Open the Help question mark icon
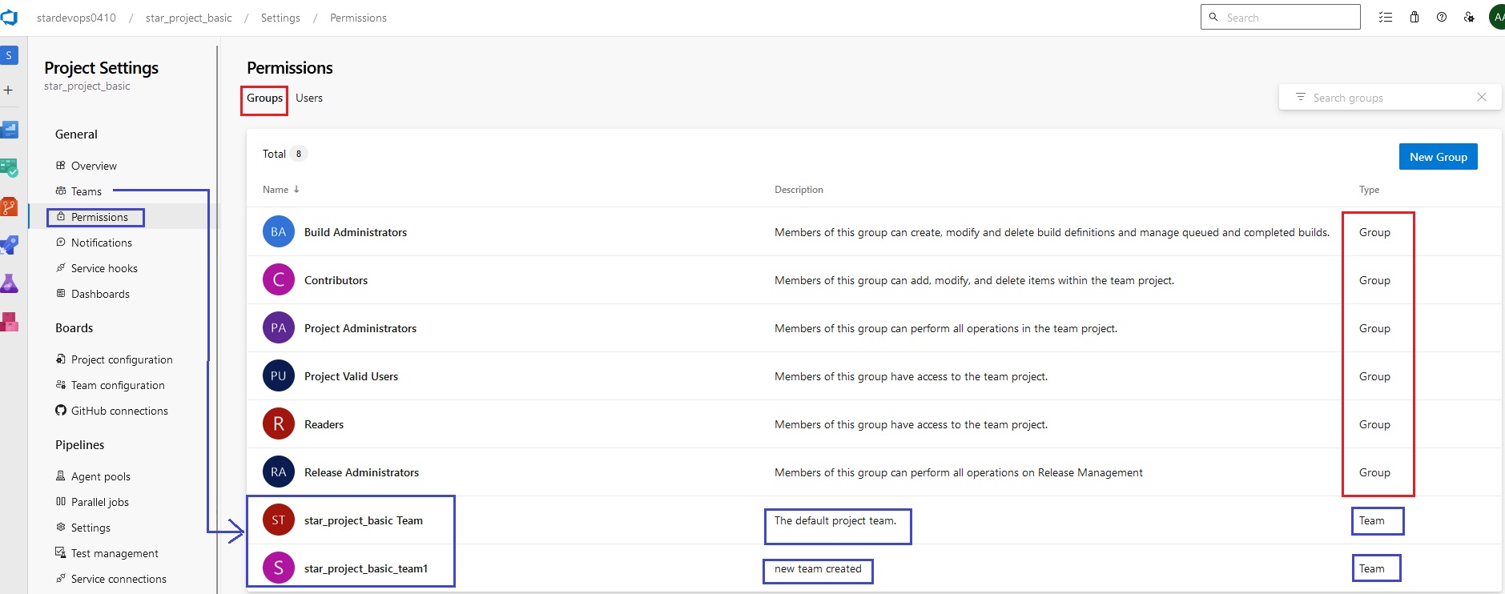 1442,17
